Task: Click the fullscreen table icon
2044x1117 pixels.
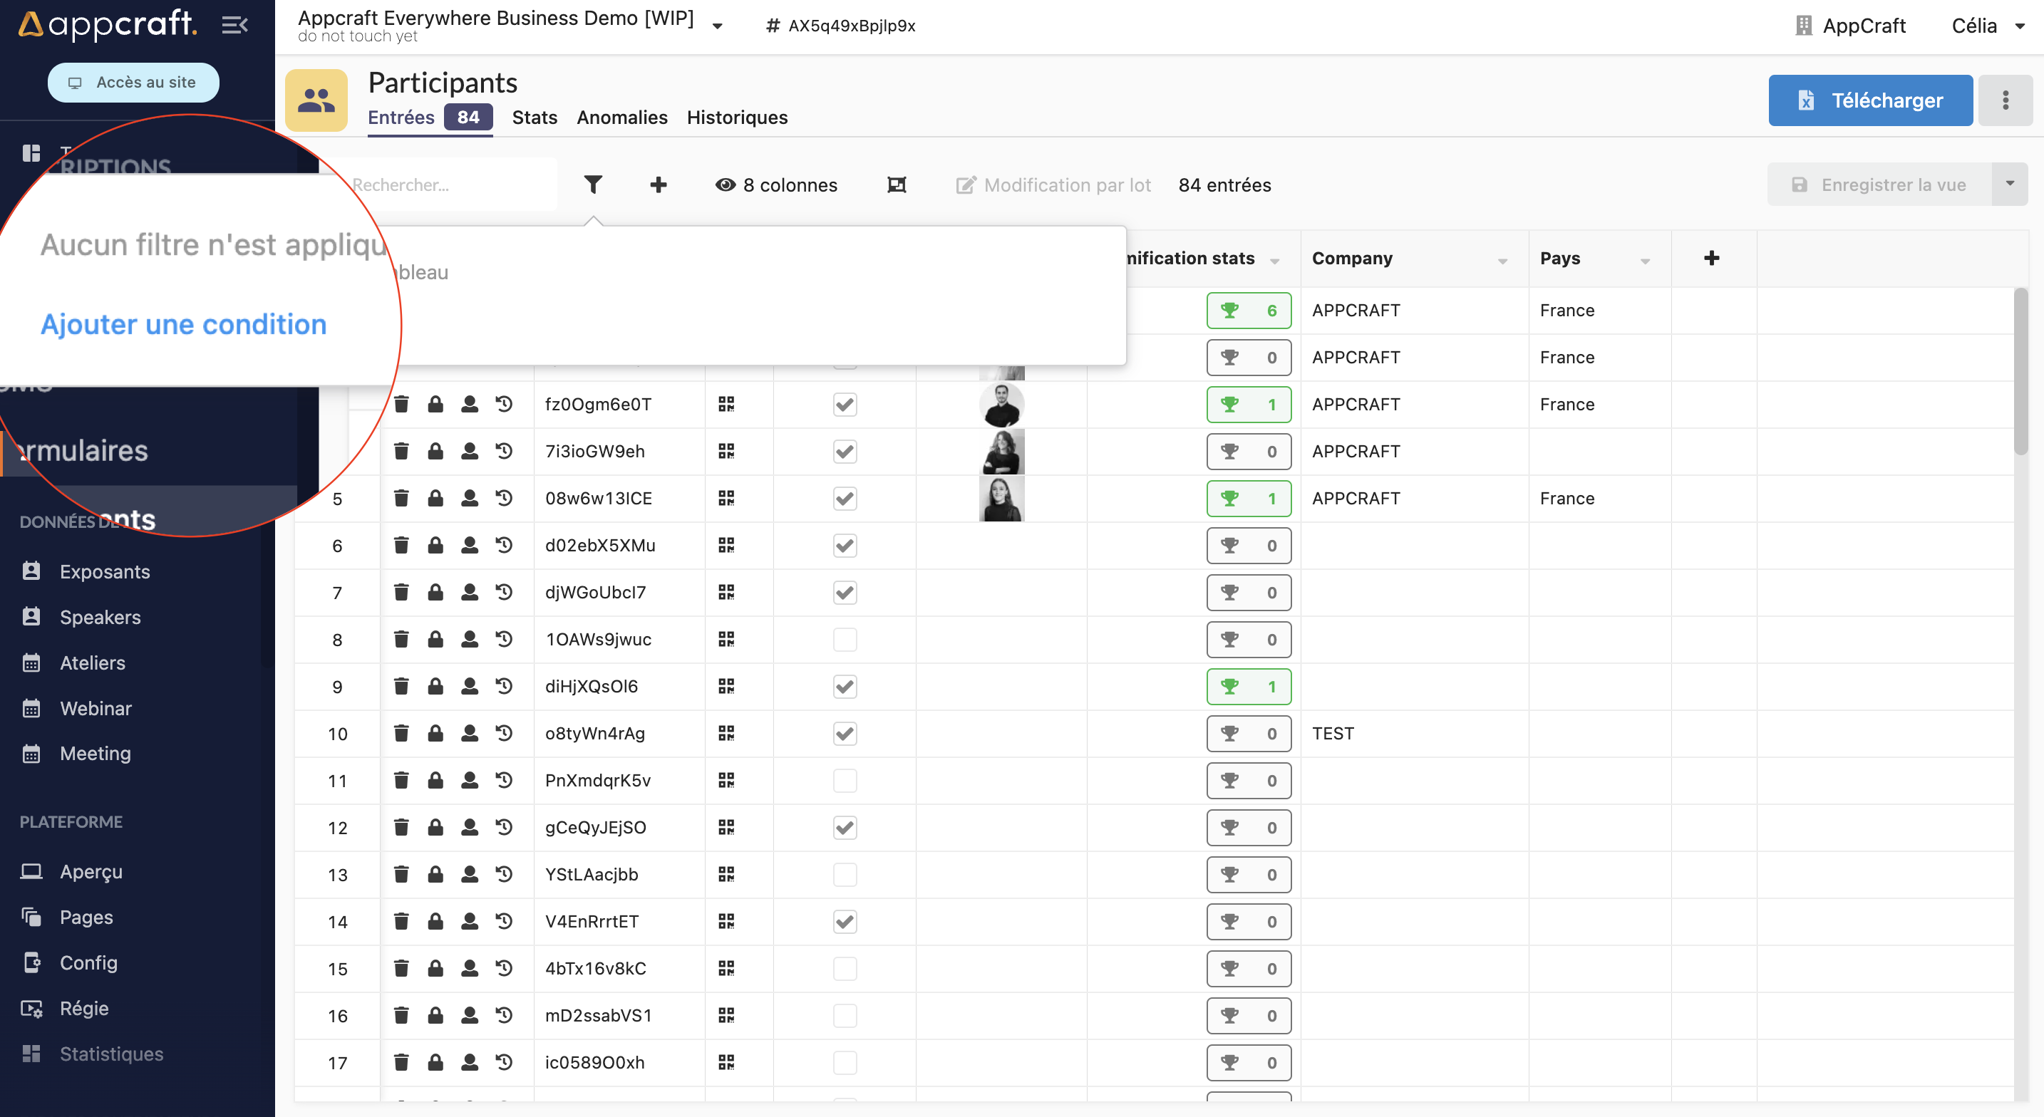Action: [x=897, y=185]
